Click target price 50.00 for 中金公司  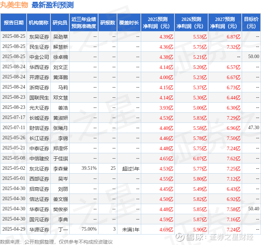click(x=254, y=57)
